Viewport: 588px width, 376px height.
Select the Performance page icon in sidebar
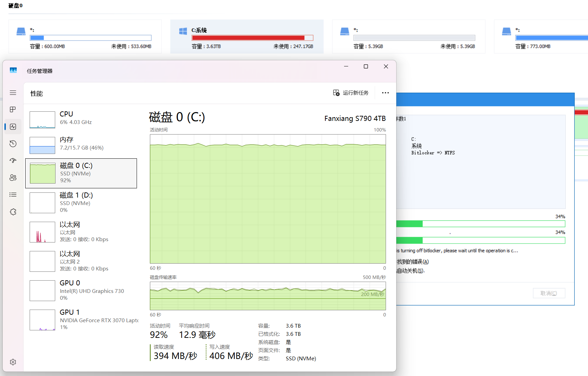coord(13,127)
